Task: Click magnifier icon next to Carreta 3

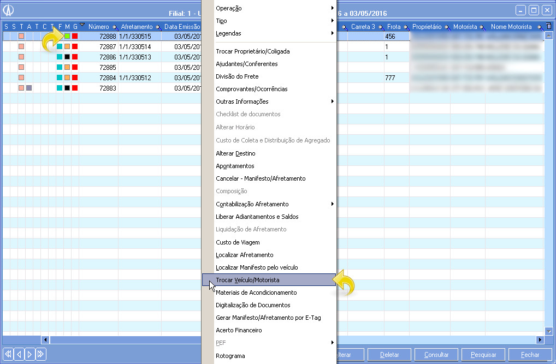Action: pos(381,27)
